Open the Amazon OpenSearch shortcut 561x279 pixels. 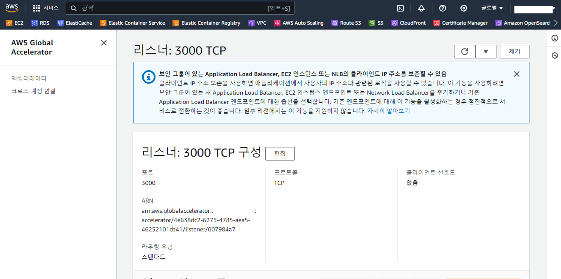click(x=523, y=23)
